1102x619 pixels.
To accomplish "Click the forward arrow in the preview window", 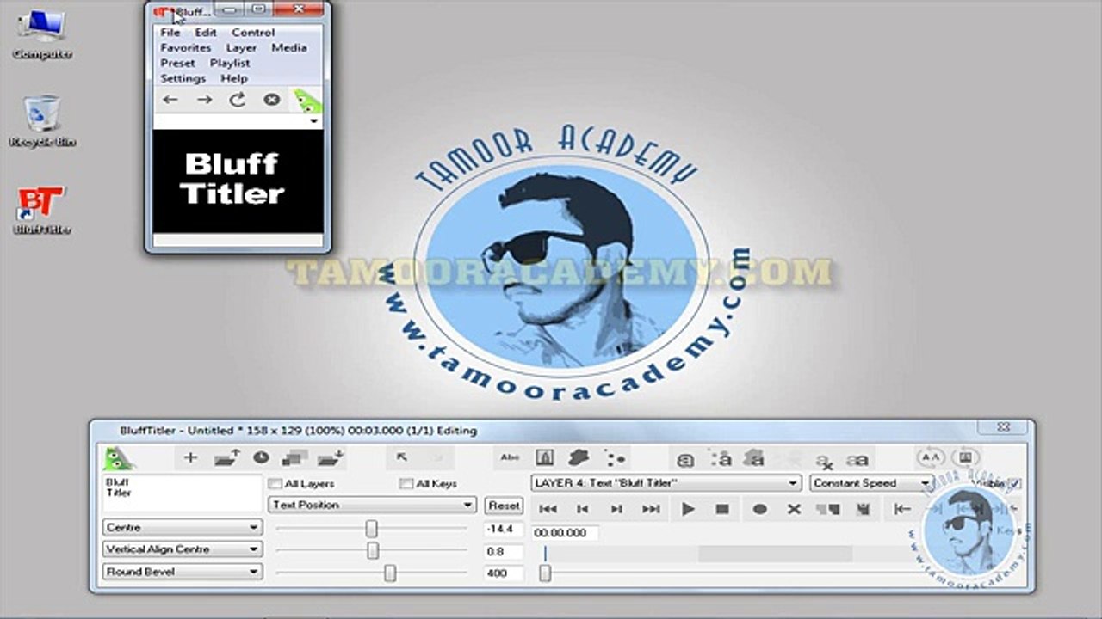I will 203,100.
